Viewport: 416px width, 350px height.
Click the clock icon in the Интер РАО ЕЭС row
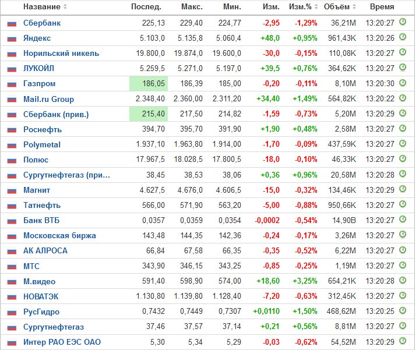(403, 341)
